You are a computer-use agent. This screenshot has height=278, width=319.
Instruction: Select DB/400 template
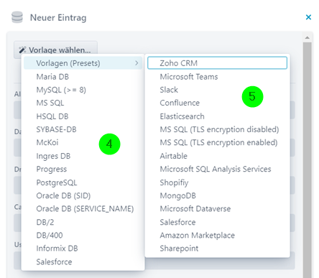click(83, 236)
